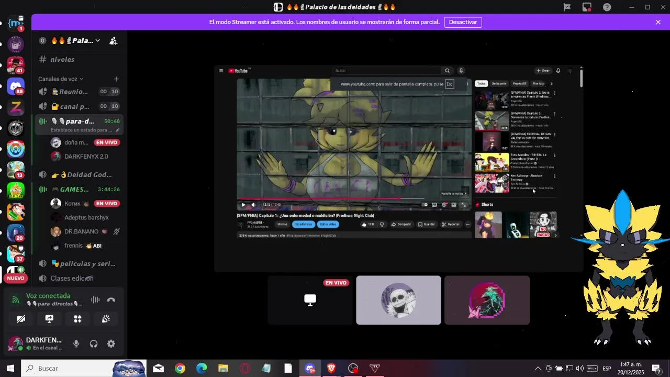This screenshot has width=670, height=377.
Task: Click 'Establece un estado para' status text
Action: [x=81, y=130]
